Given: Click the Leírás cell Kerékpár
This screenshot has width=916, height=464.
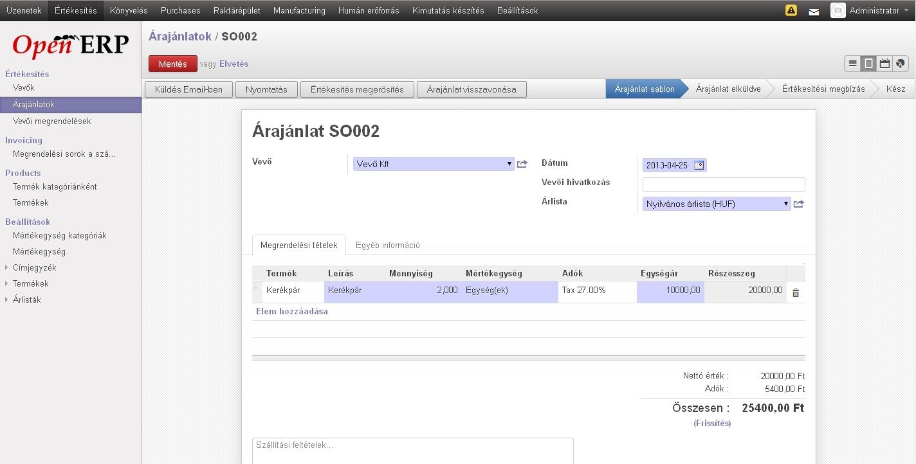Looking at the screenshot, I should coord(355,290).
